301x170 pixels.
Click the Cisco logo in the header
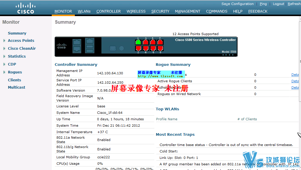(x=25, y=8)
